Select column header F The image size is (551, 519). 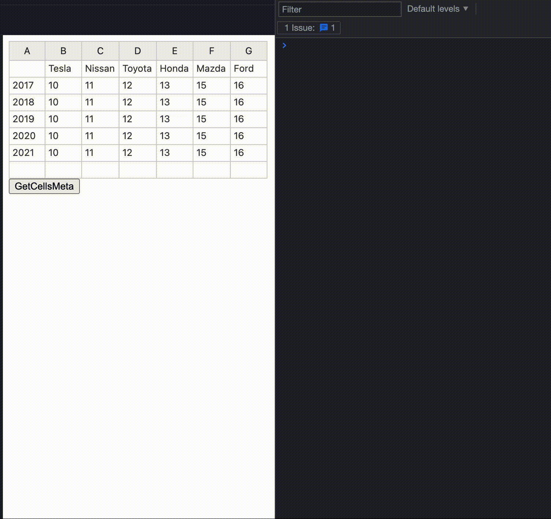(211, 51)
